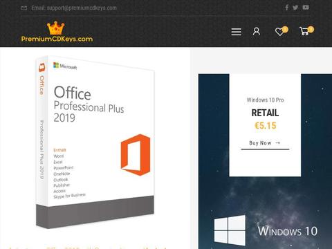Screen dimensions: 332x249
Task: View wishlist via heart icon
Action: [x=279, y=32]
